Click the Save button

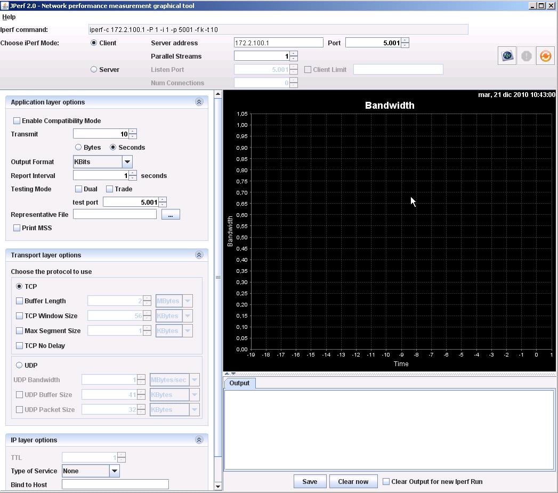tap(310, 482)
